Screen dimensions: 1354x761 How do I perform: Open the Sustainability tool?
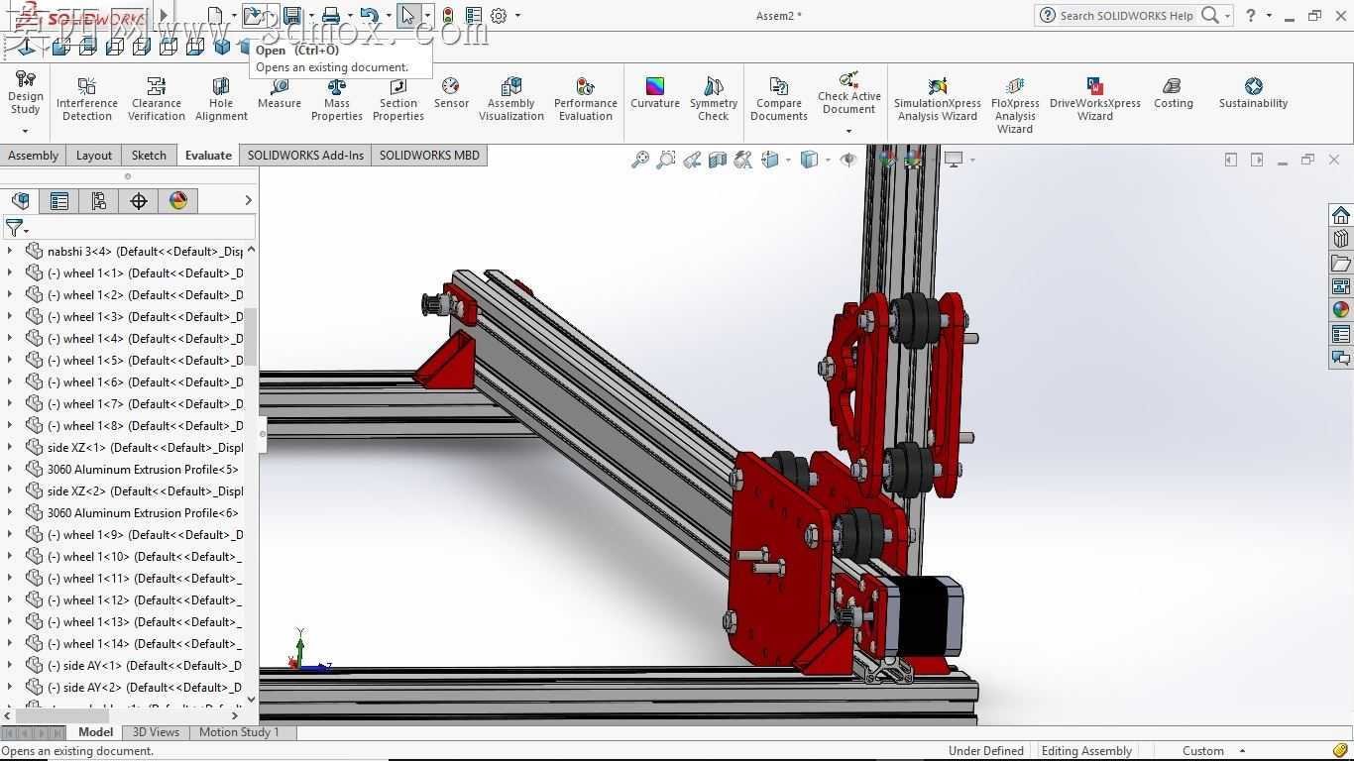click(1254, 94)
